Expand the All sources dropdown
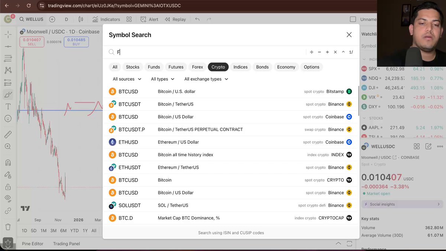The image size is (446, 251). pyautogui.click(x=127, y=79)
